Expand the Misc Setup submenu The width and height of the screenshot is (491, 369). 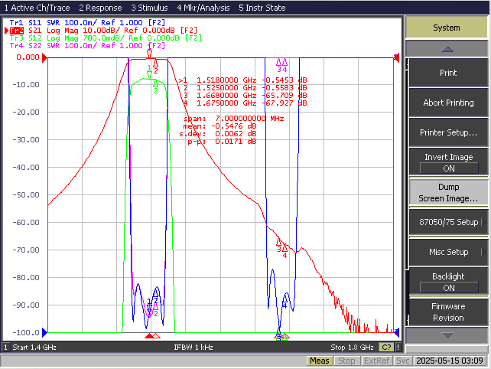pyautogui.click(x=448, y=252)
